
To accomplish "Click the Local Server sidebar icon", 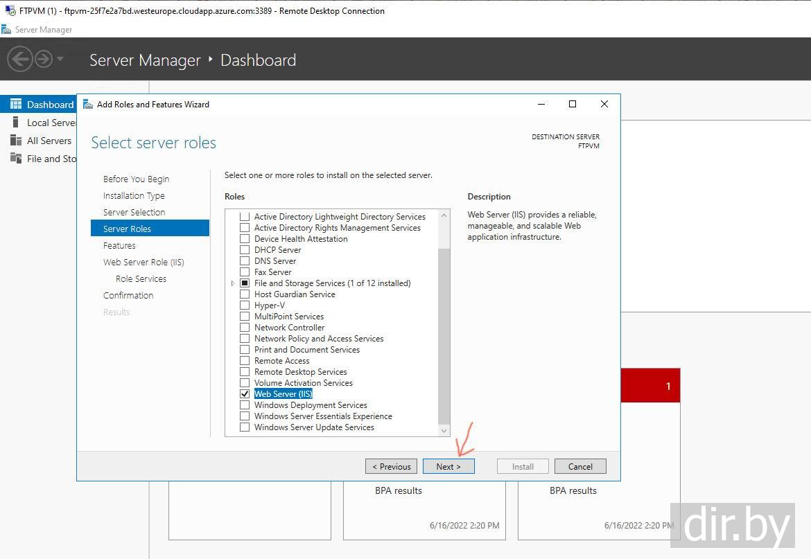I will pos(16,123).
